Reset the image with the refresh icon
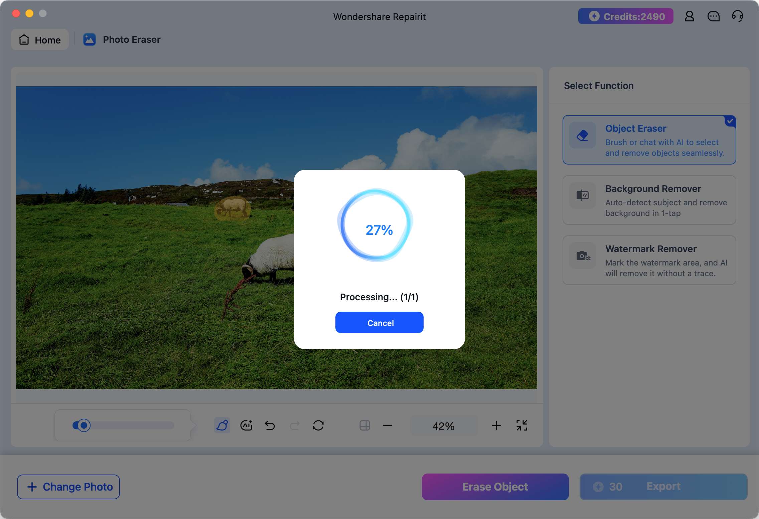The width and height of the screenshot is (759, 519). coord(318,425)
